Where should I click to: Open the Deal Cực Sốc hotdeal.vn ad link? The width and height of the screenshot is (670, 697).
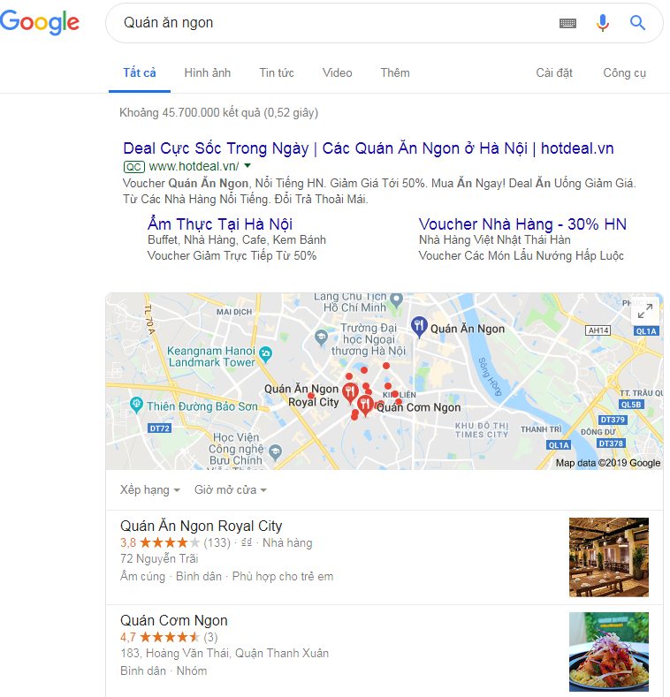point(369,148)
